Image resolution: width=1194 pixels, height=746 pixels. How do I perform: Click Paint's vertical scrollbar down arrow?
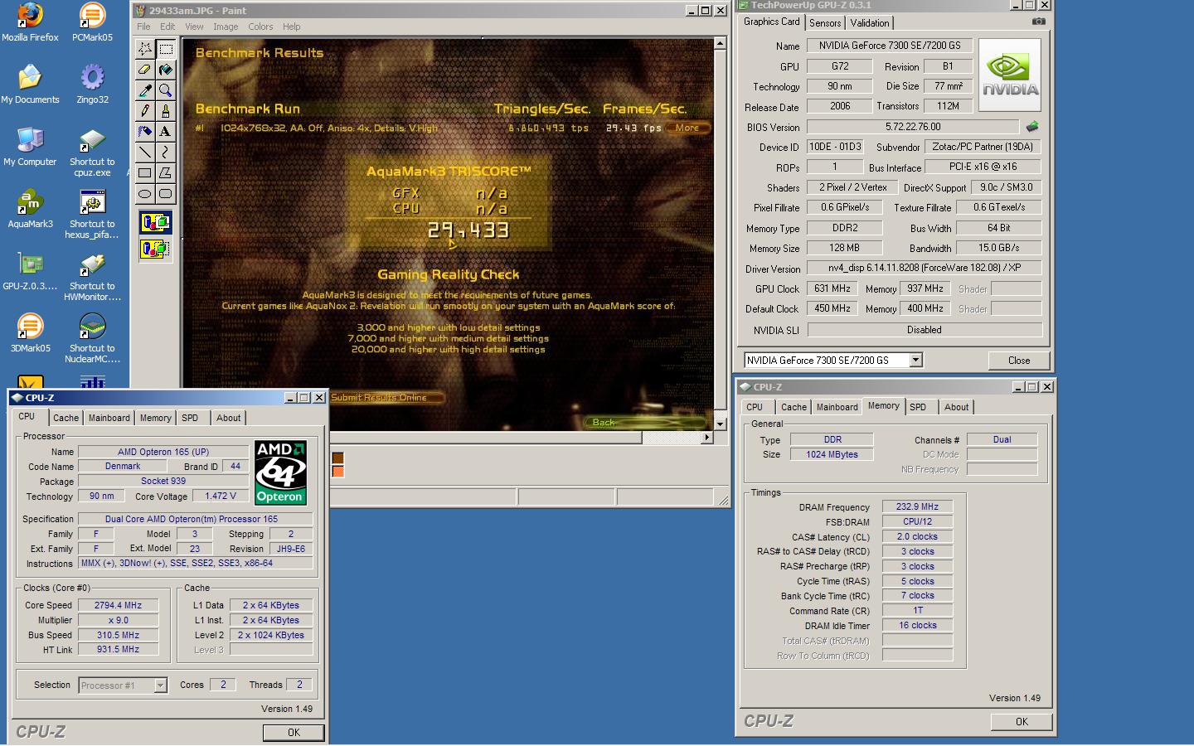pyautogui.click(x=720, y=424)
